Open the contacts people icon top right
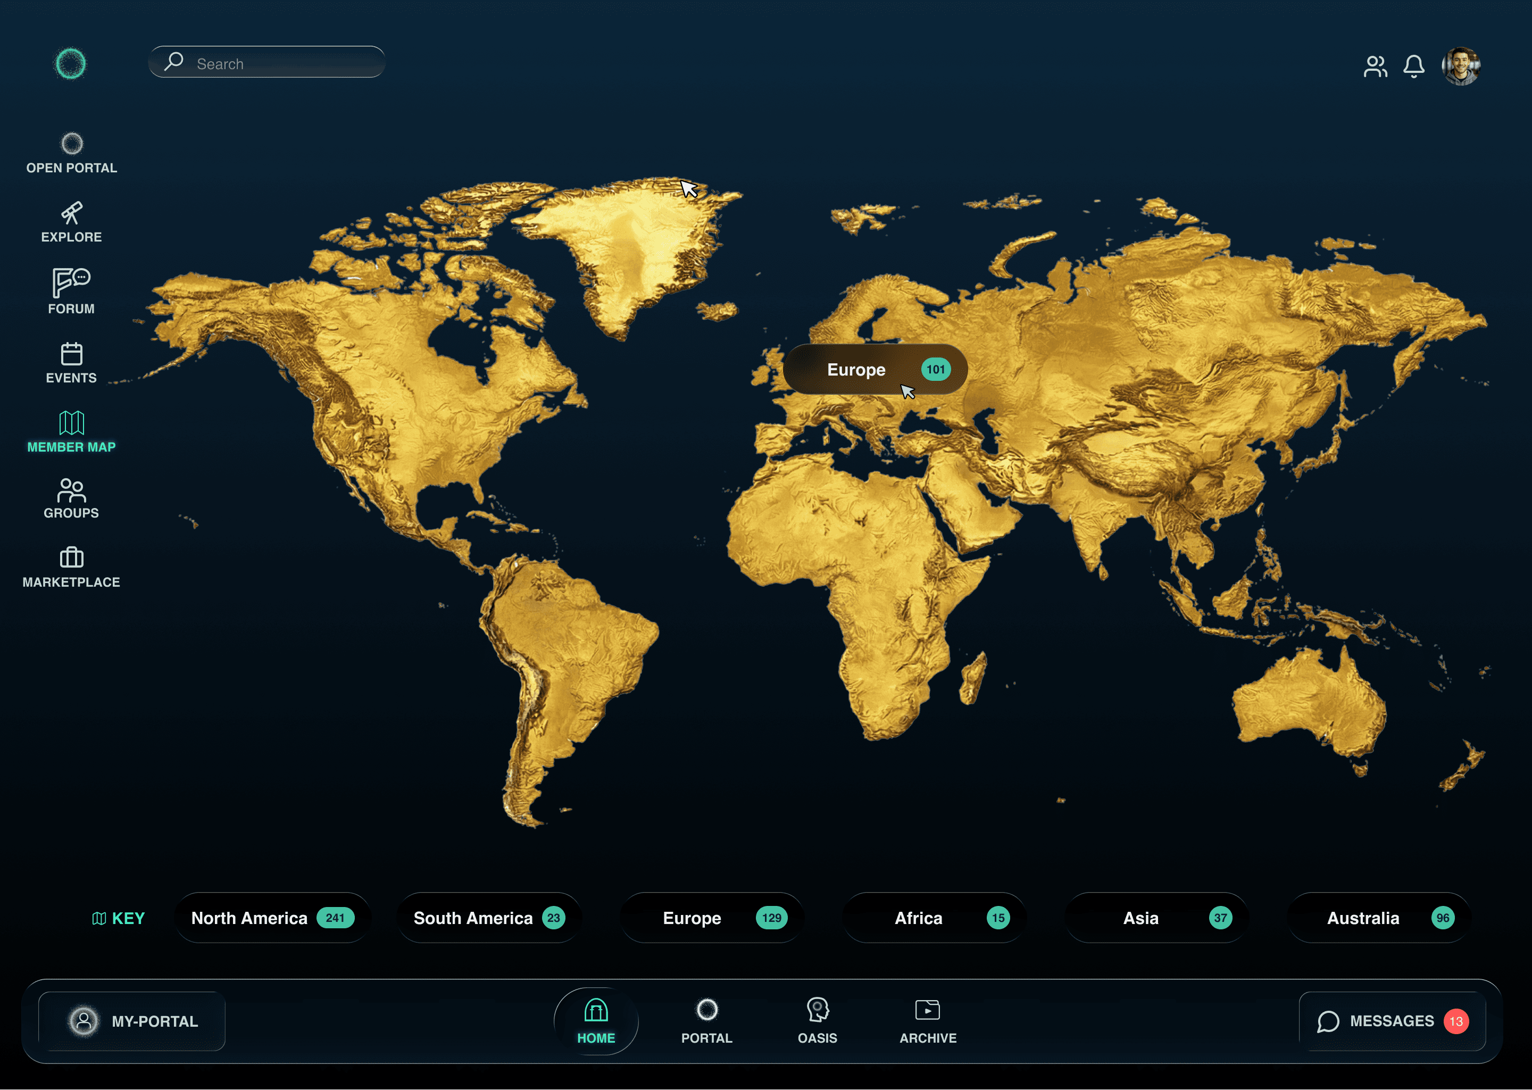The width and height of the screenshot is (1532, 1090). pos(1375,66)
